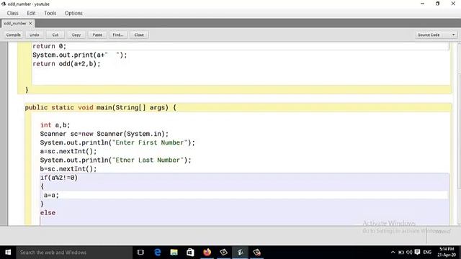
Task: Click the Undo button
Action: tap(35, 35)
